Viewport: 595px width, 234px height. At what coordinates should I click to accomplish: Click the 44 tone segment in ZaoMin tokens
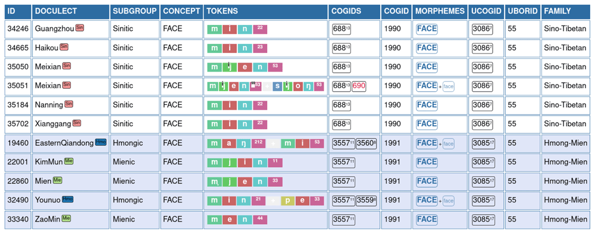point(260,220)
